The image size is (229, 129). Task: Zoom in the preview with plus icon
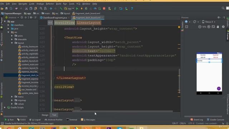tap(209, 27)
